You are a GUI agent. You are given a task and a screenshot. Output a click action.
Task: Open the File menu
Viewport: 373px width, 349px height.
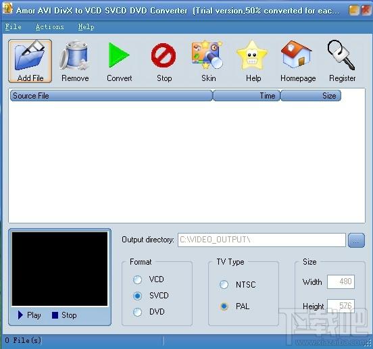click(14, 26)
